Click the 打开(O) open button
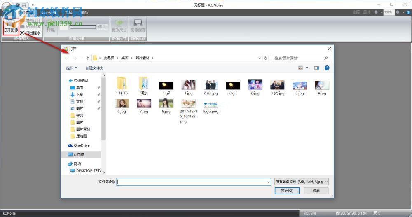The height and width of the screenshot is (217, 412). 287,191
